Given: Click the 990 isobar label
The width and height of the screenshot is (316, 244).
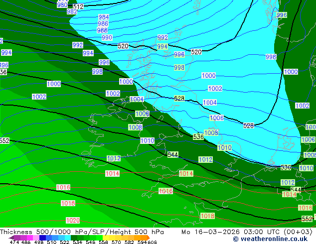Looking at the screenshot, I should tap(107, 37).
